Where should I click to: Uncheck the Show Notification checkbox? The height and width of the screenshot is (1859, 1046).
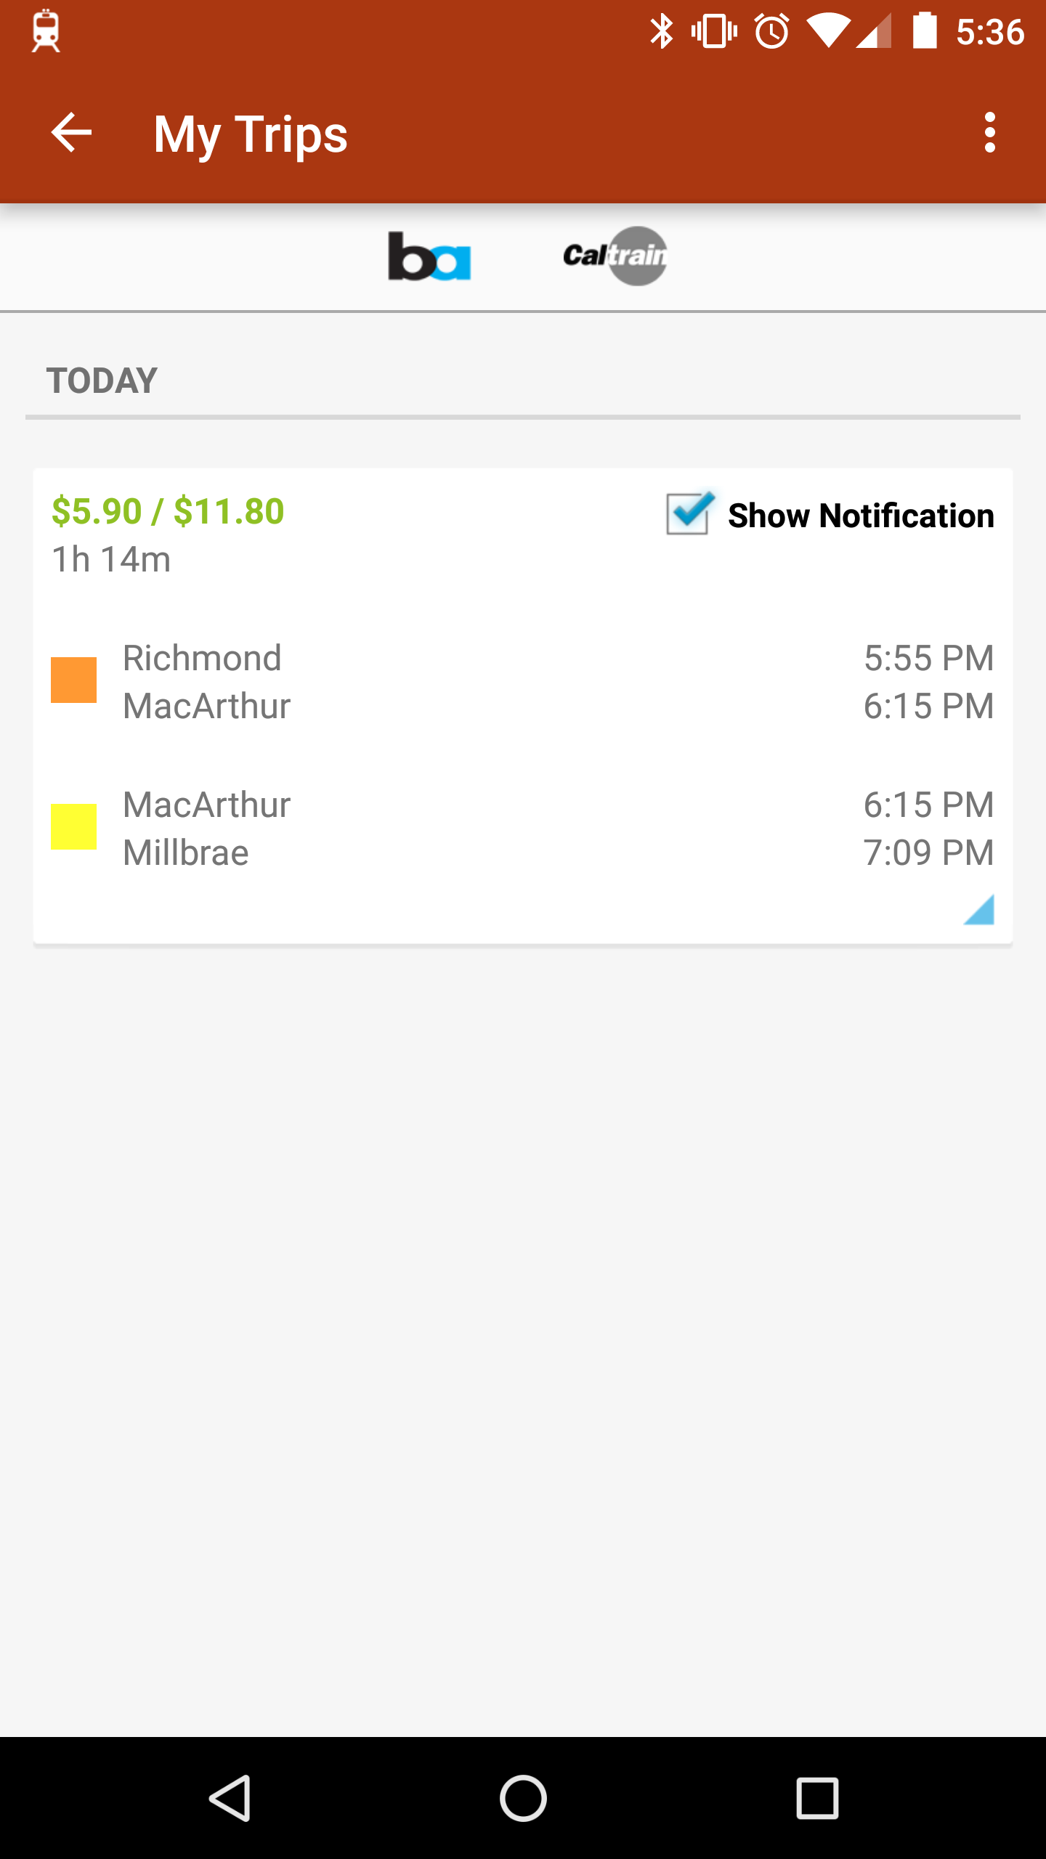point(689,513)
